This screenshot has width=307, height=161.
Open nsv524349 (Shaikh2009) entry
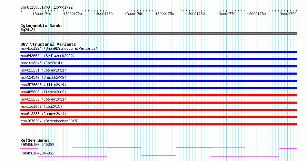click(43, 77)
